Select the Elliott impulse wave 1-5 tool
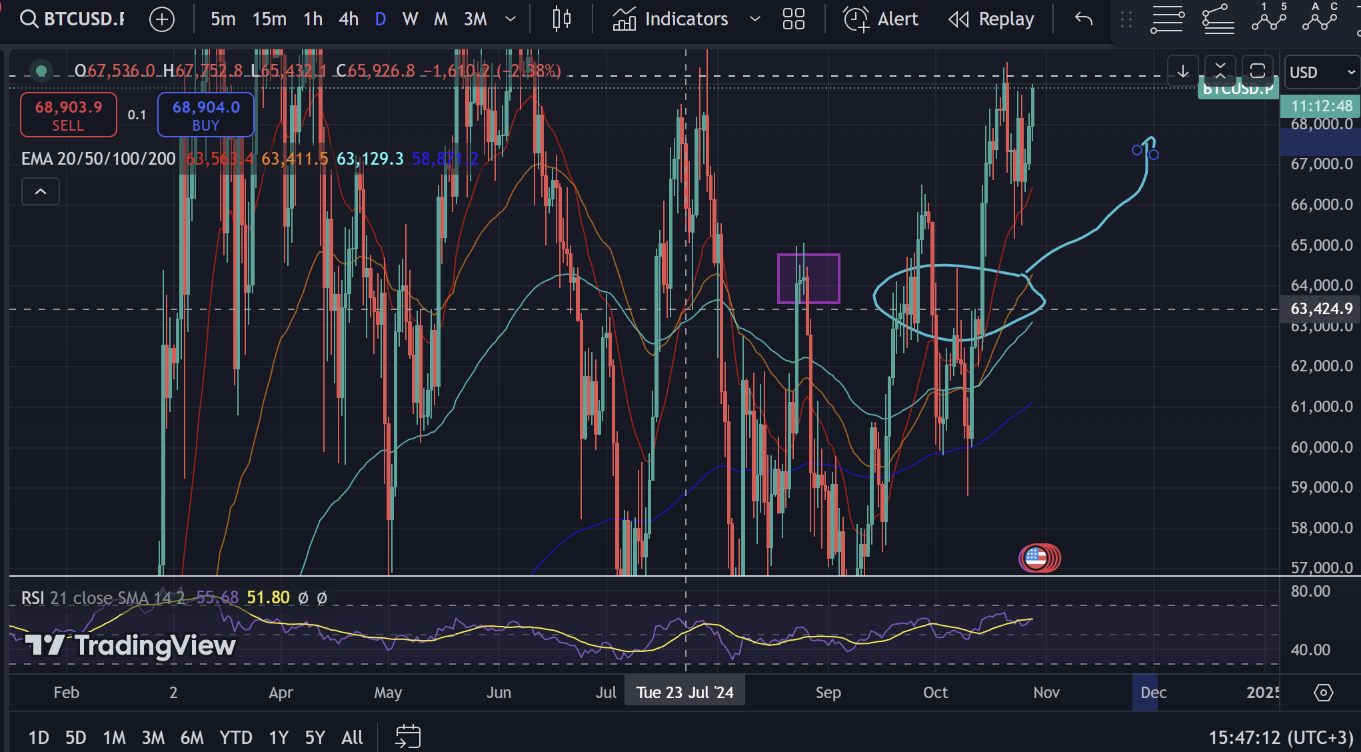 [x=1269, y=17]
